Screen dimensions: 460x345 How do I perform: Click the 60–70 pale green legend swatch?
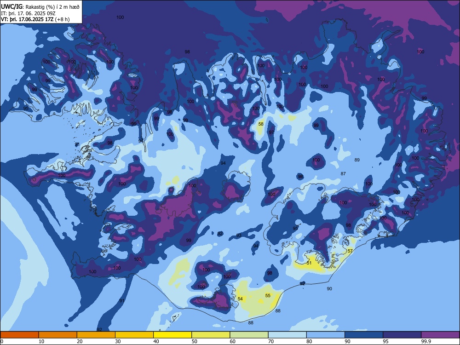(249, 335)
